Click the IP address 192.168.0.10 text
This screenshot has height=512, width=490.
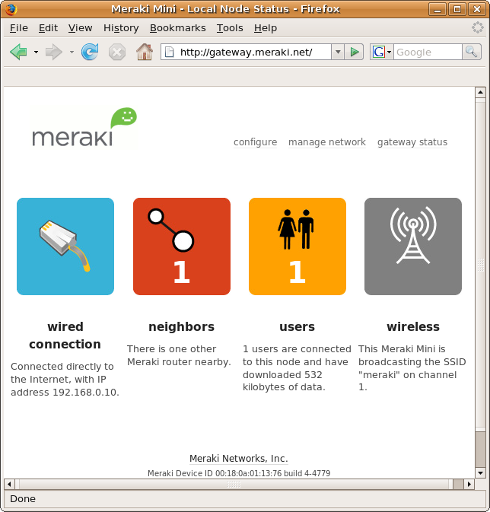[85, 392]
